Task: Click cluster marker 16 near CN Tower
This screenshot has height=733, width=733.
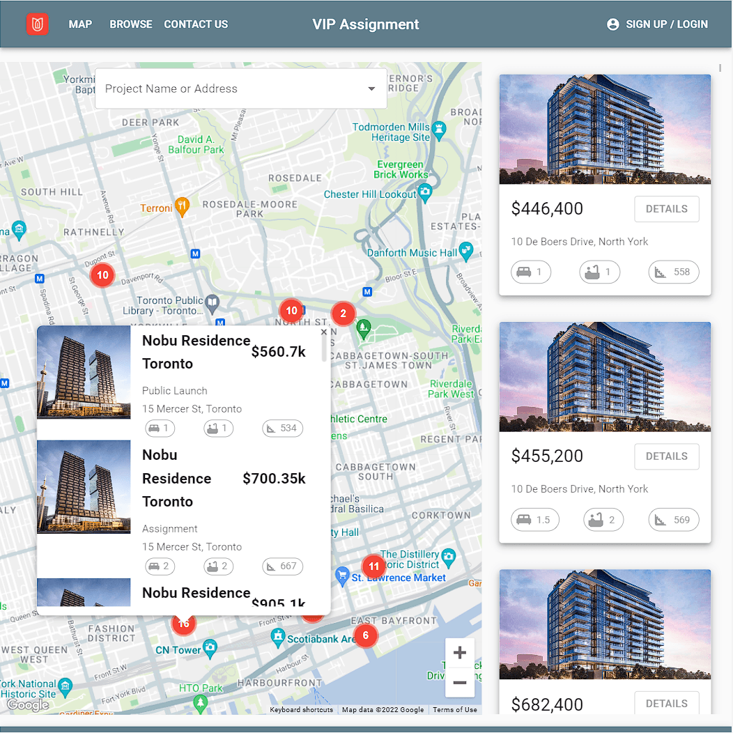Action: [184, 624]
